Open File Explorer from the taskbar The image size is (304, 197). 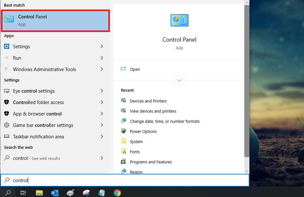(x=39, y=193)
